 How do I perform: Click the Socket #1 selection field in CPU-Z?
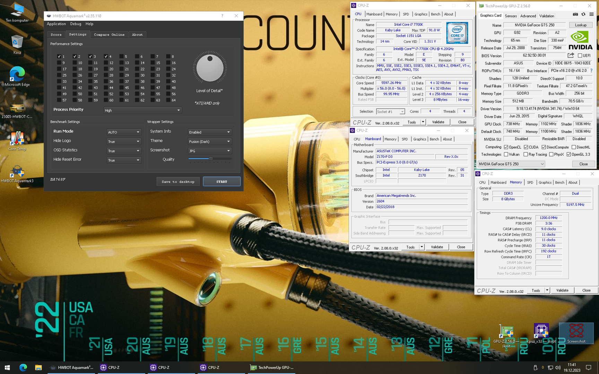click(x=390, y=112)
